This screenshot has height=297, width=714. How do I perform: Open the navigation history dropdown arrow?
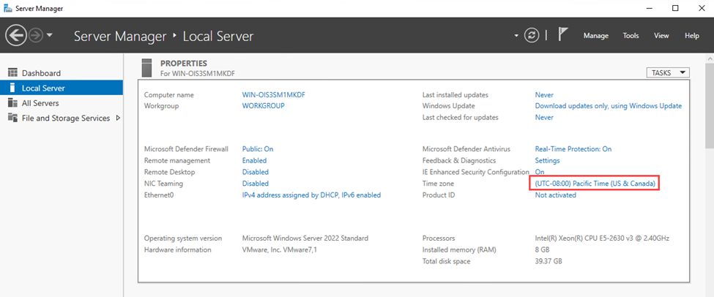point(50,35)
